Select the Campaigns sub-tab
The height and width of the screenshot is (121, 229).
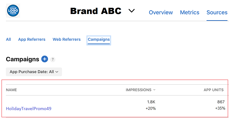tap(99, 40)
